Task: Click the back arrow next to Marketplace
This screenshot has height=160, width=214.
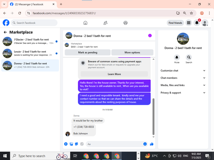Action: (5, 32)
